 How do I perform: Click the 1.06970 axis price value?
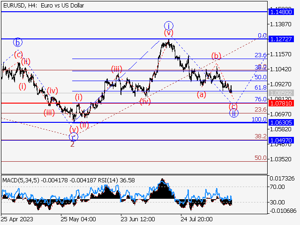click(281, 114)
